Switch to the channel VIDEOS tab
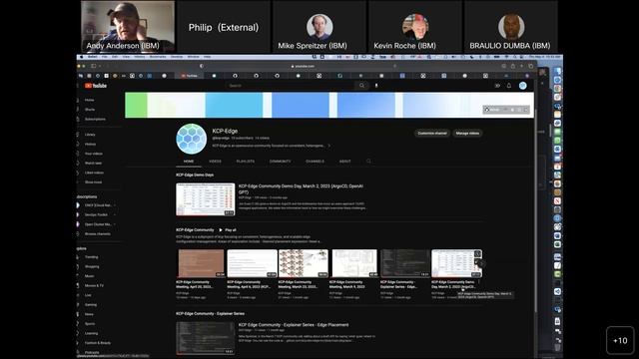Viewport: 639px width, 359px height. pos(216,162)
